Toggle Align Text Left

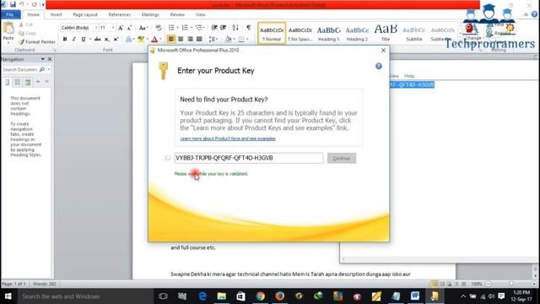[x=171, y=40]
